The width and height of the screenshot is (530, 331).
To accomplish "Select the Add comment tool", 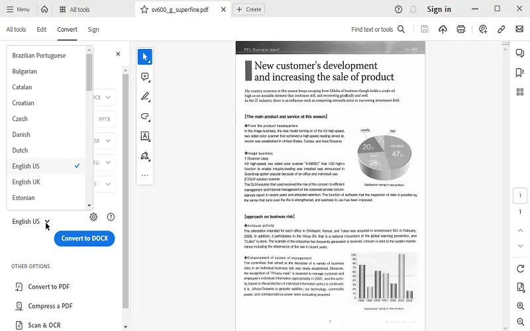I will (145, 77).
